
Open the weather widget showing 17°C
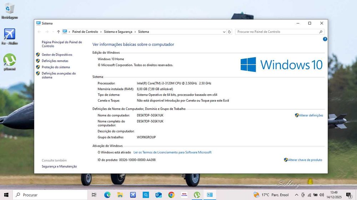271,195
